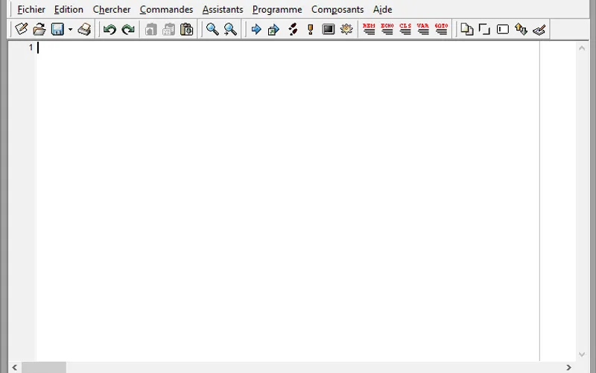Click the new file icon
The image size is (596, 373).
(22, 29)
